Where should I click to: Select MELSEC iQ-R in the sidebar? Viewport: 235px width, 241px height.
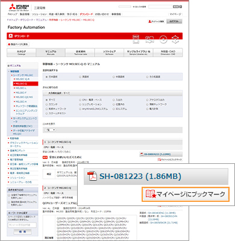coord(22,79)
